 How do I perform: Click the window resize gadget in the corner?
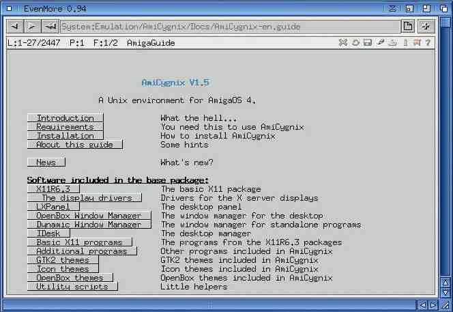pyautogui.click(x=445, y=304)
